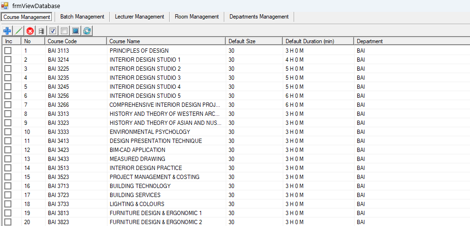The height and width of the screenshot is (226, 470).
Task: Click the COMPREHENSIVE INTERIOR DESIGN PROJ... cell
Action: tap(166, 105)
